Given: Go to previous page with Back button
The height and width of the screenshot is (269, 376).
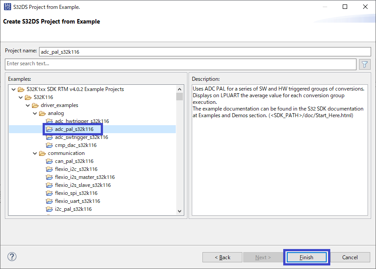Looking at the screenshot, I should [x=223, y=257].
